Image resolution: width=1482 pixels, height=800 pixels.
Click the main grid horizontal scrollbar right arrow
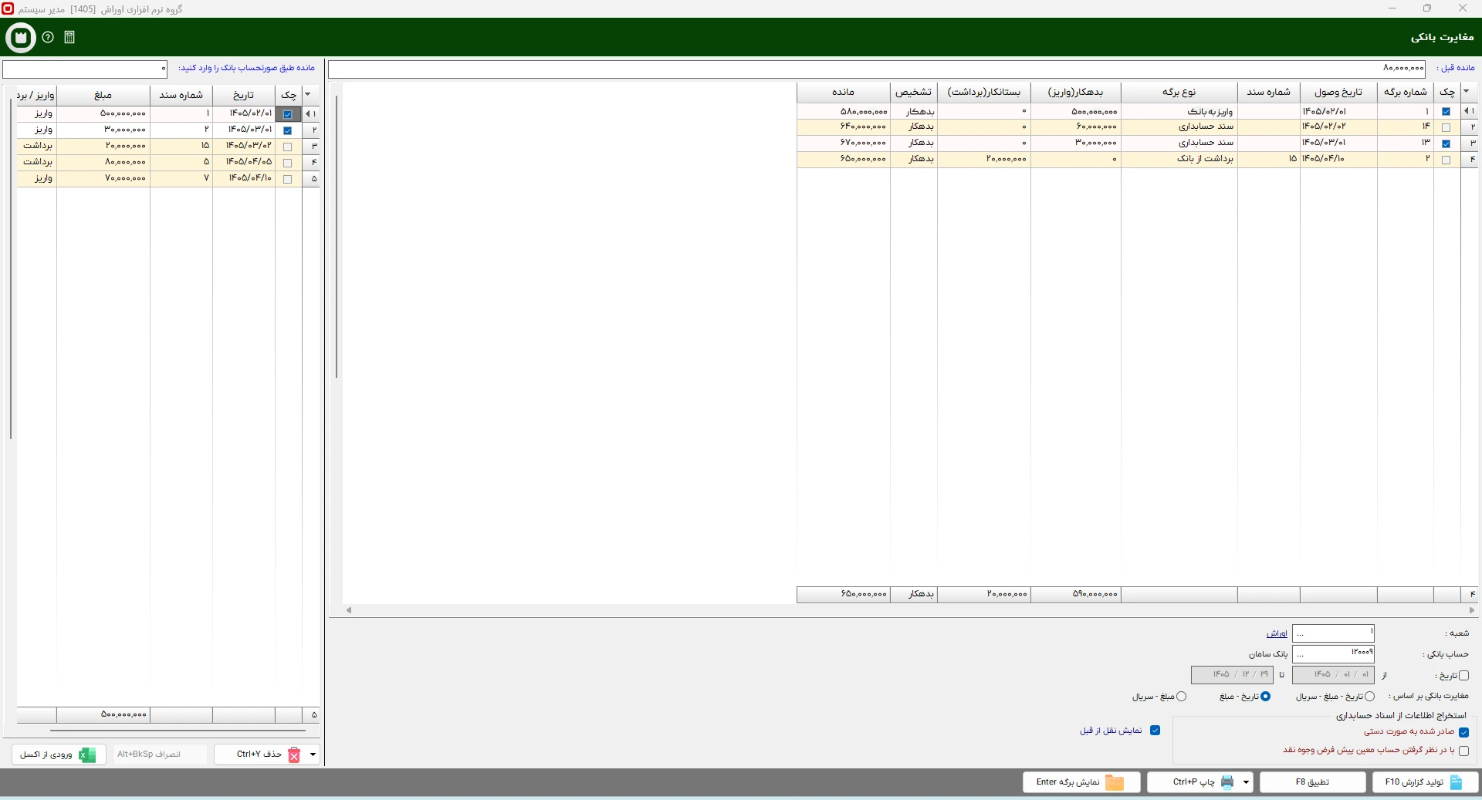pos(1471,610)
